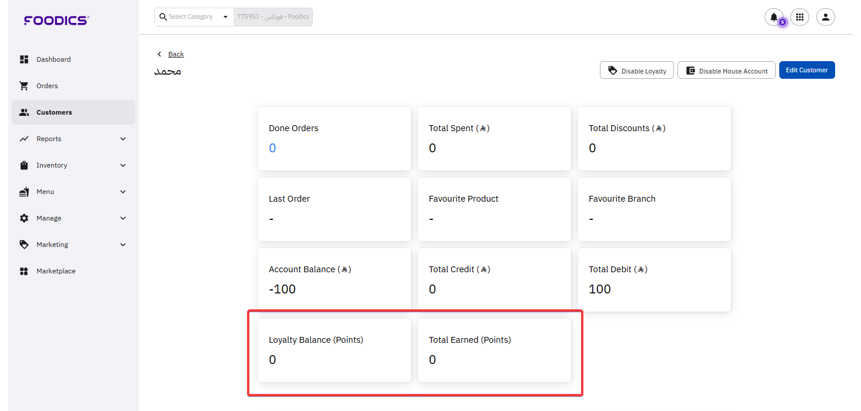Click the Foodics logo
Image resolution: width=861 pixels, height=411 pixels.
tap(56, 21)
